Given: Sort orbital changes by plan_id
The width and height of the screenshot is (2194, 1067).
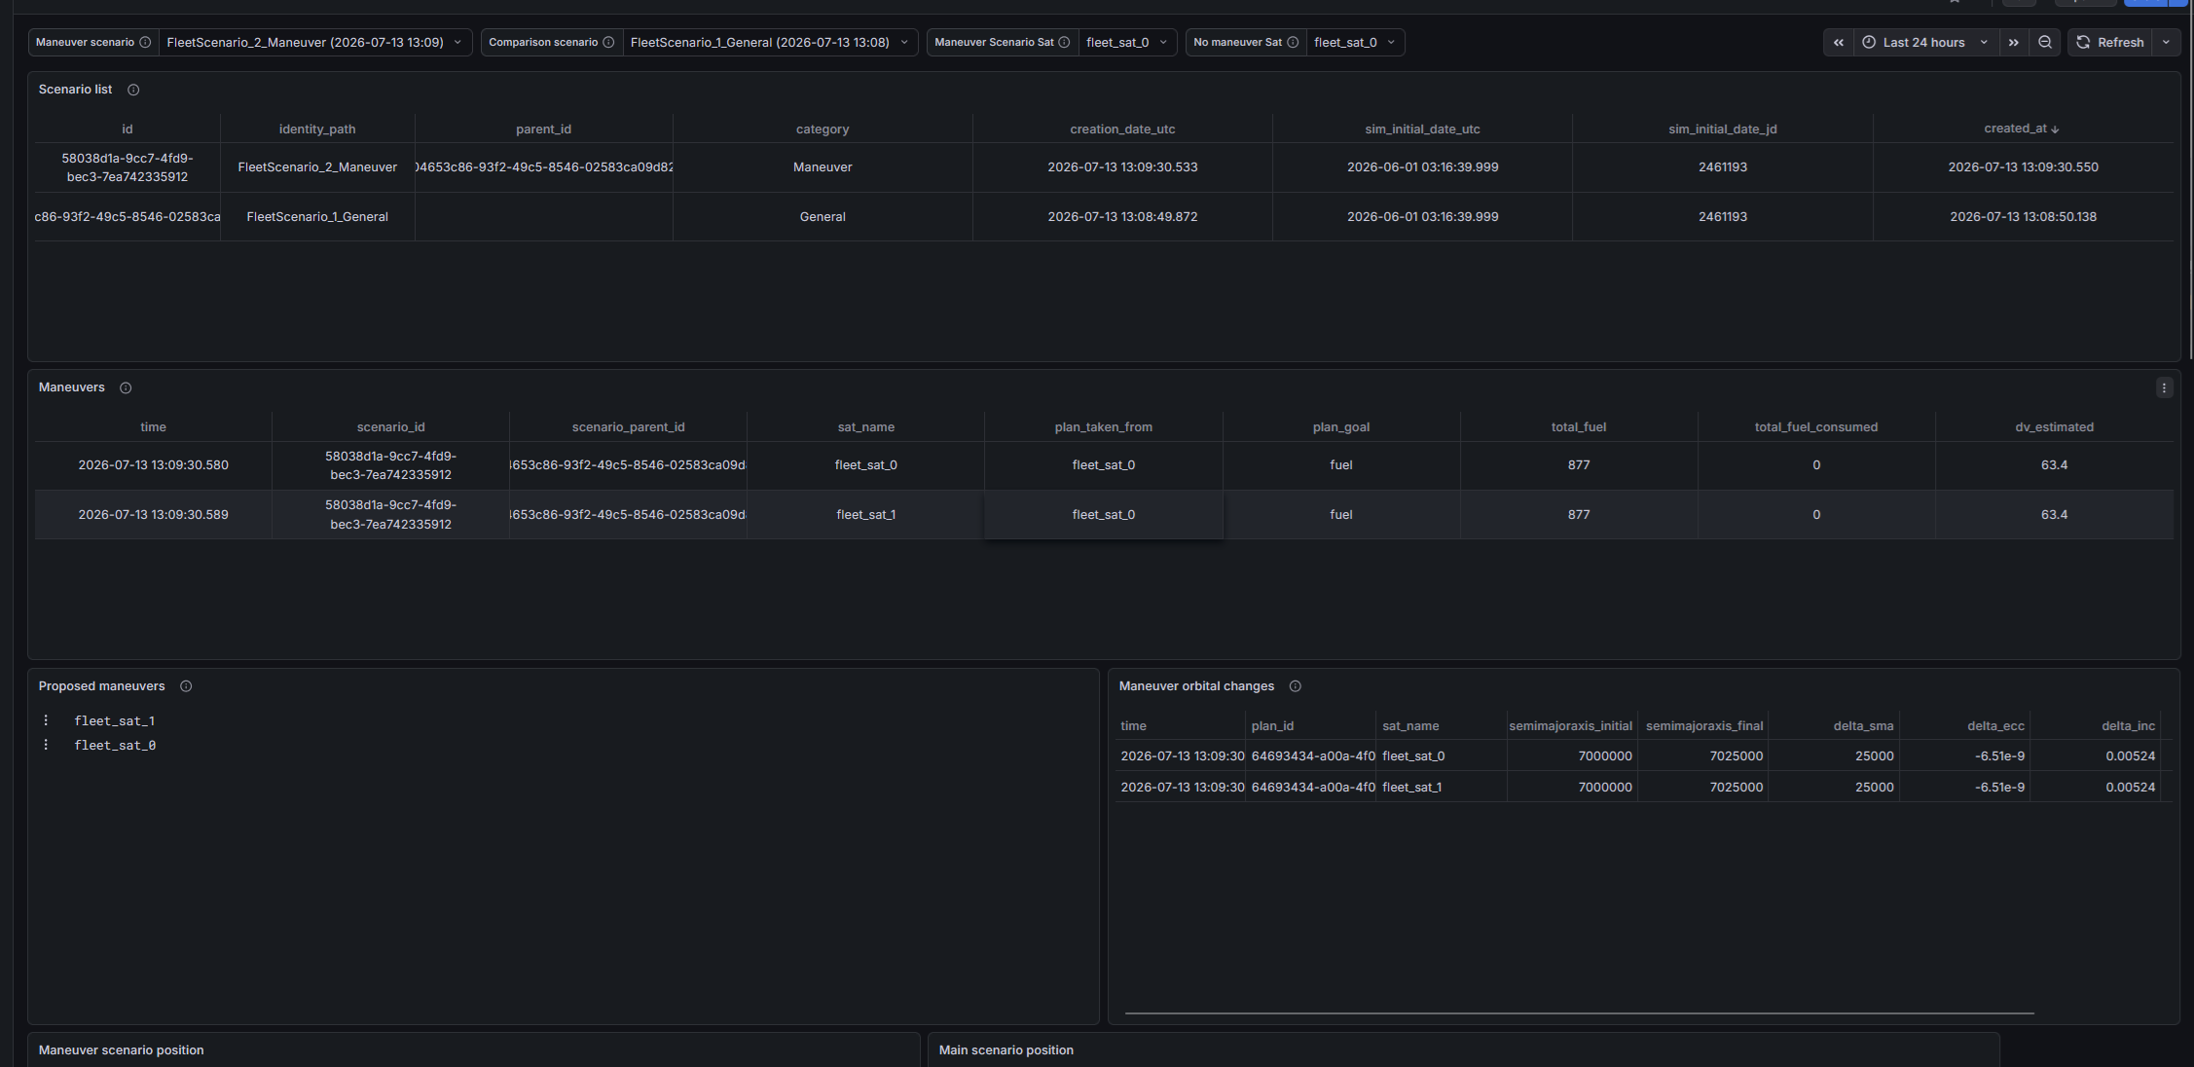Looking at the screenshot, I should pos(1272,725).
